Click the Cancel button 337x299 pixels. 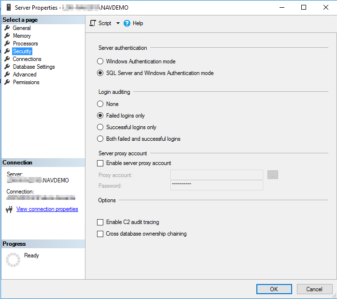pos(314,289)
